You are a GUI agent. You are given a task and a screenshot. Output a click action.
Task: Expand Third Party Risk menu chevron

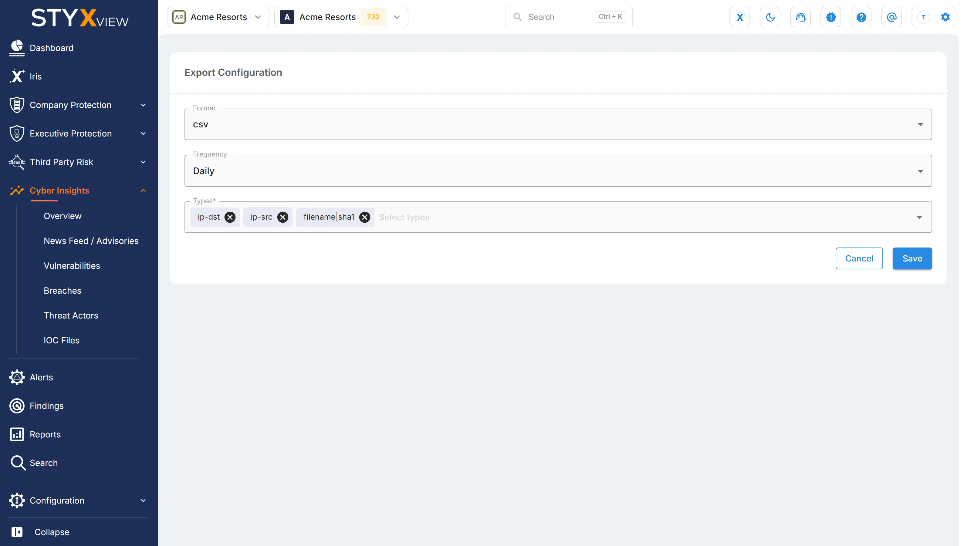tap(143, 162)
